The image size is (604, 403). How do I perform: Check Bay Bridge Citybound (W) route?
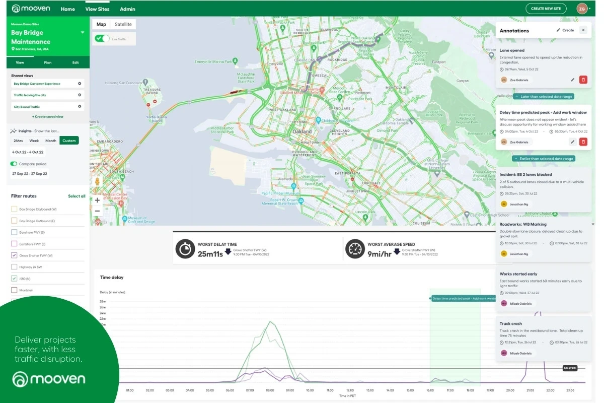[14, 209]
